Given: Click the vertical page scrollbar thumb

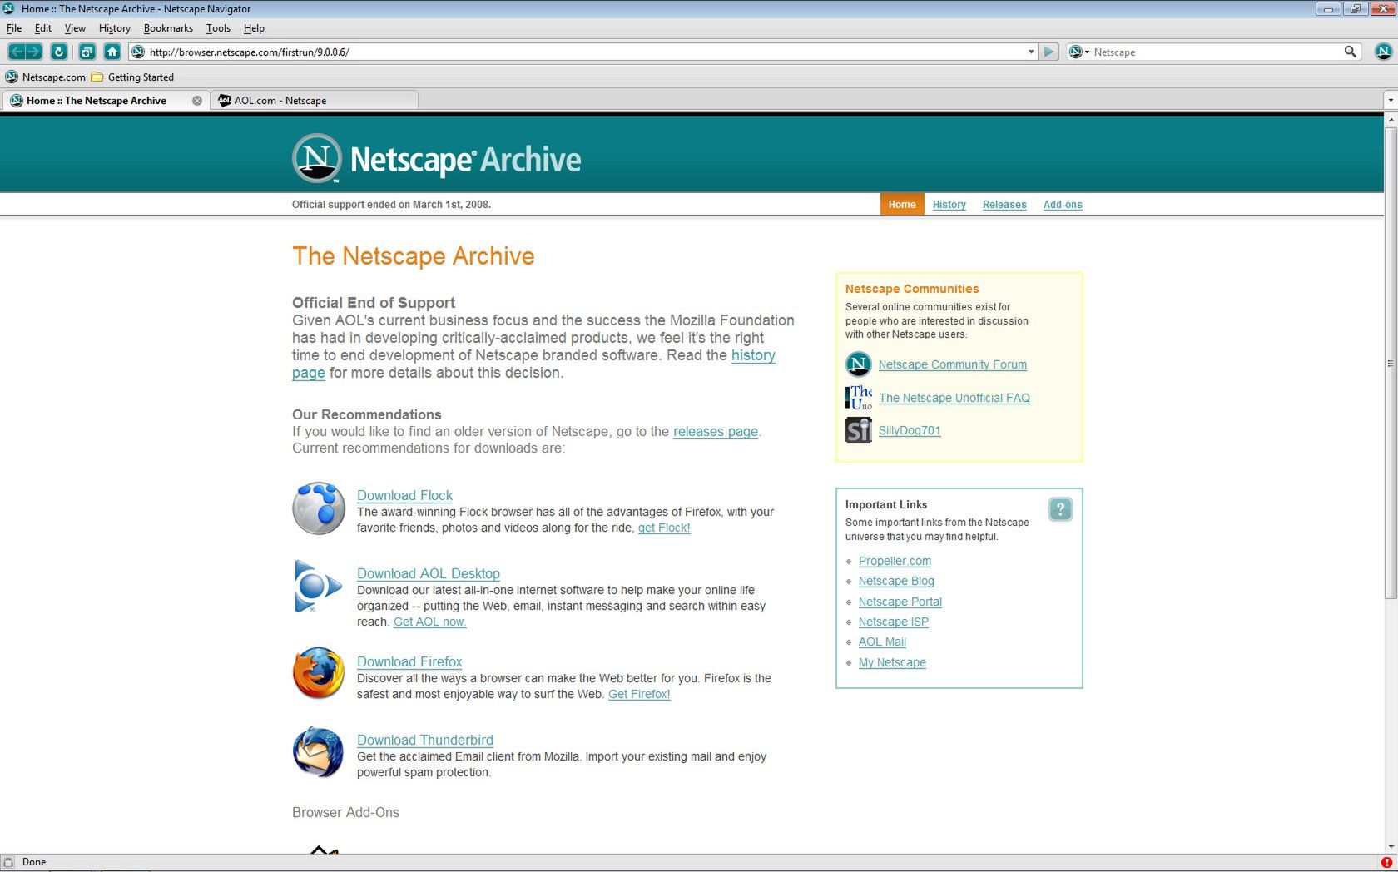Looking at the screenshot, I should [1391, 363].
